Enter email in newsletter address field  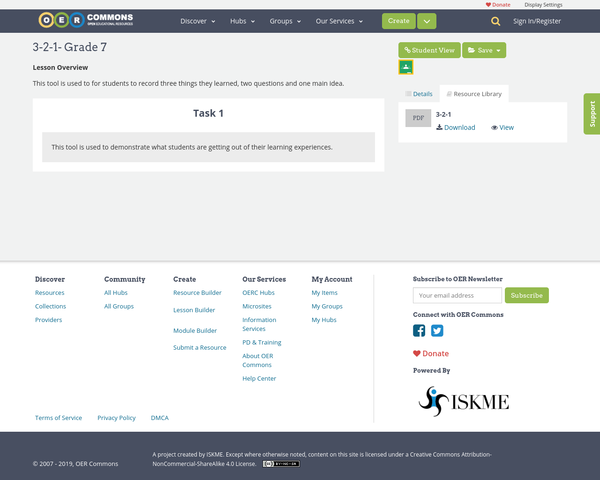457,295
